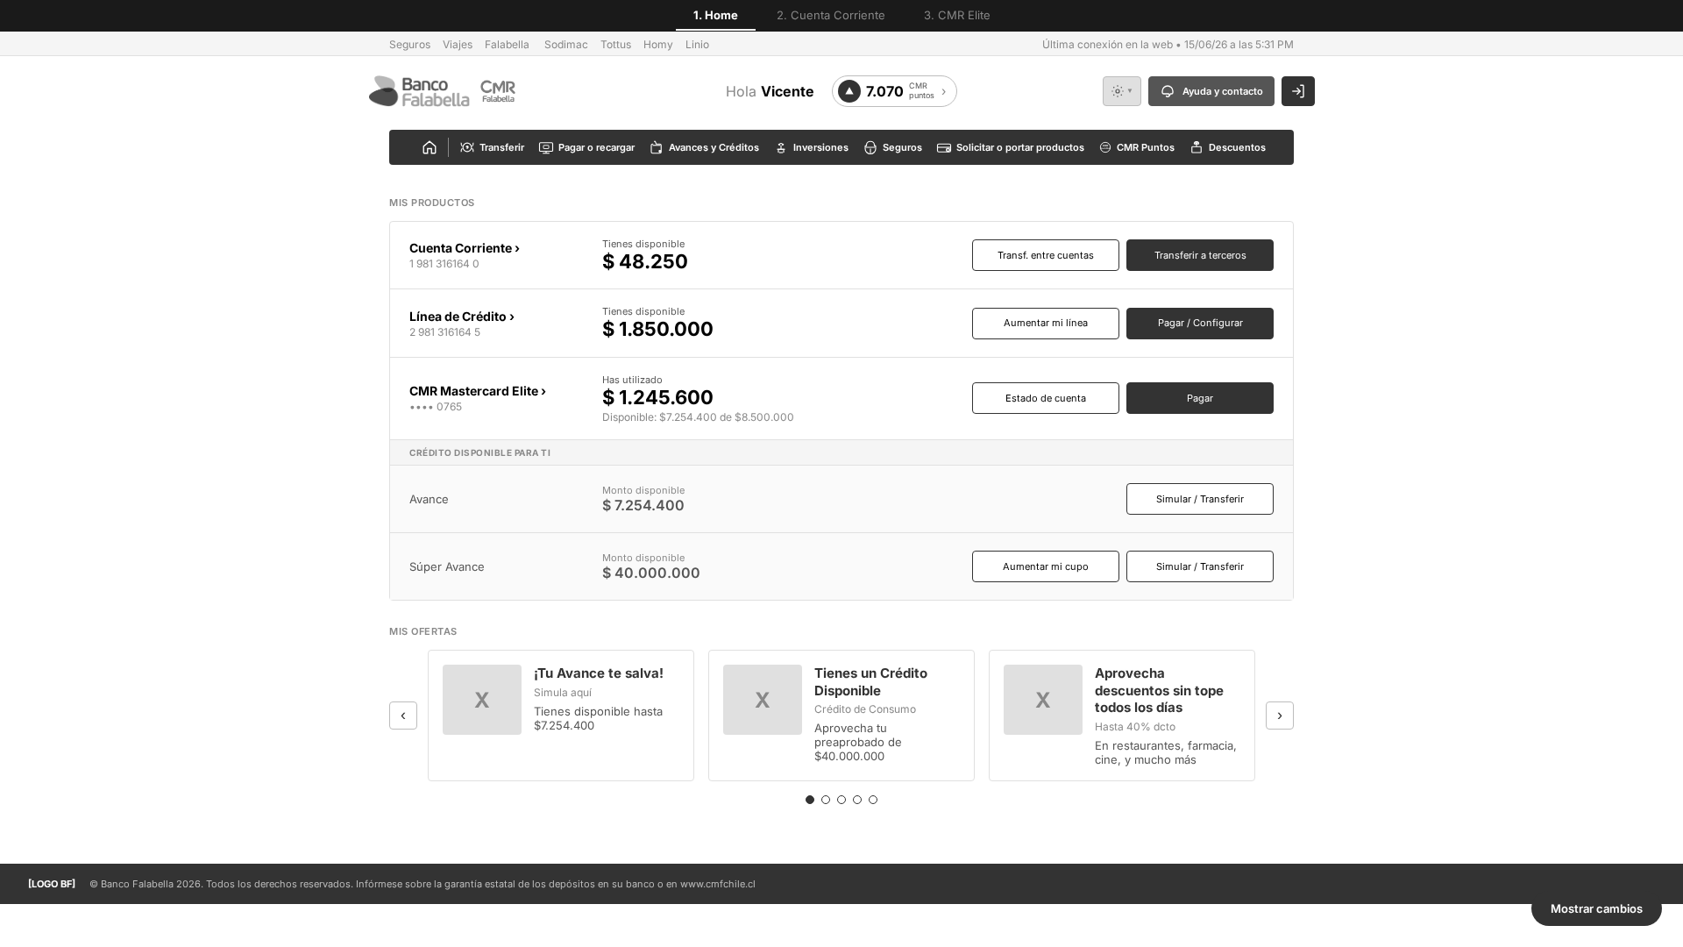Click Simular / Transferir for Súper Avance
Viewport: 1683px width, 947px height.
[x=1200, y=566]
